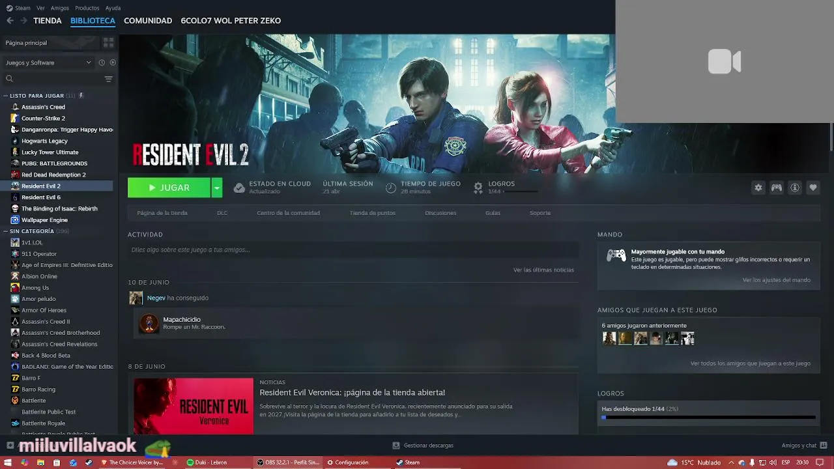Open the Productos menu
This screenshot has height=469, width=834.
(87, 8)
